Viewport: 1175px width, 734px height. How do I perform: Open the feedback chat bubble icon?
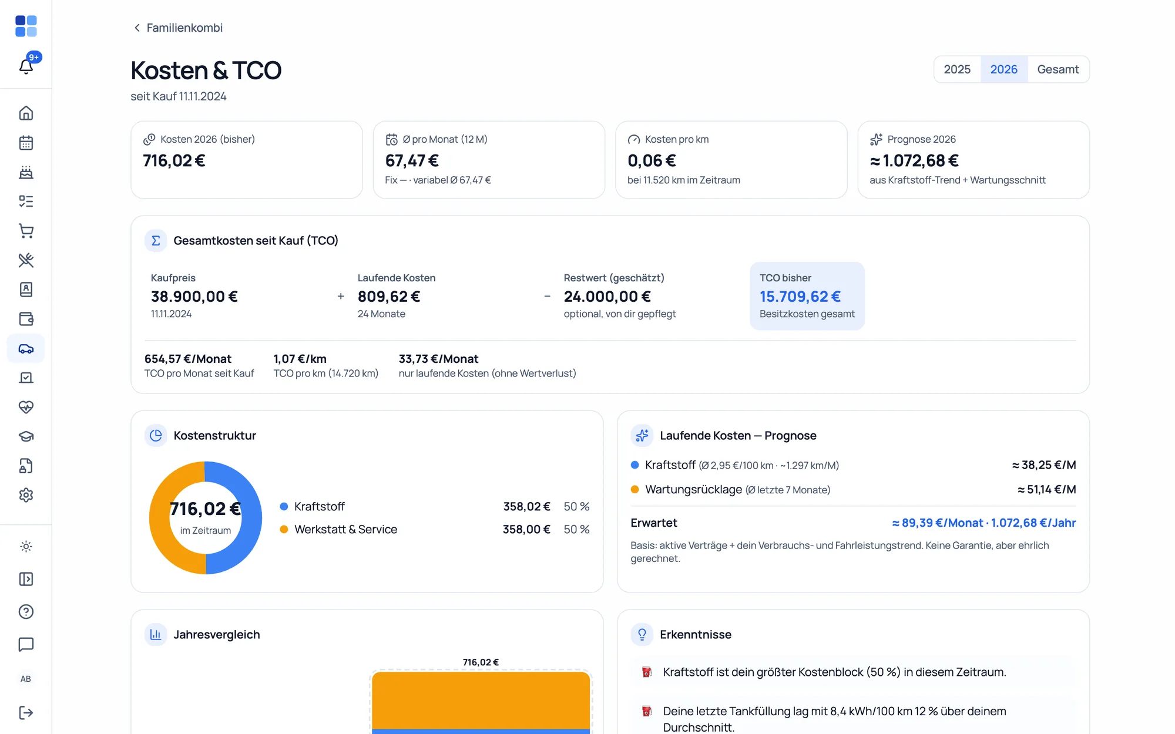pyautogui.click(x=26, y=645)
